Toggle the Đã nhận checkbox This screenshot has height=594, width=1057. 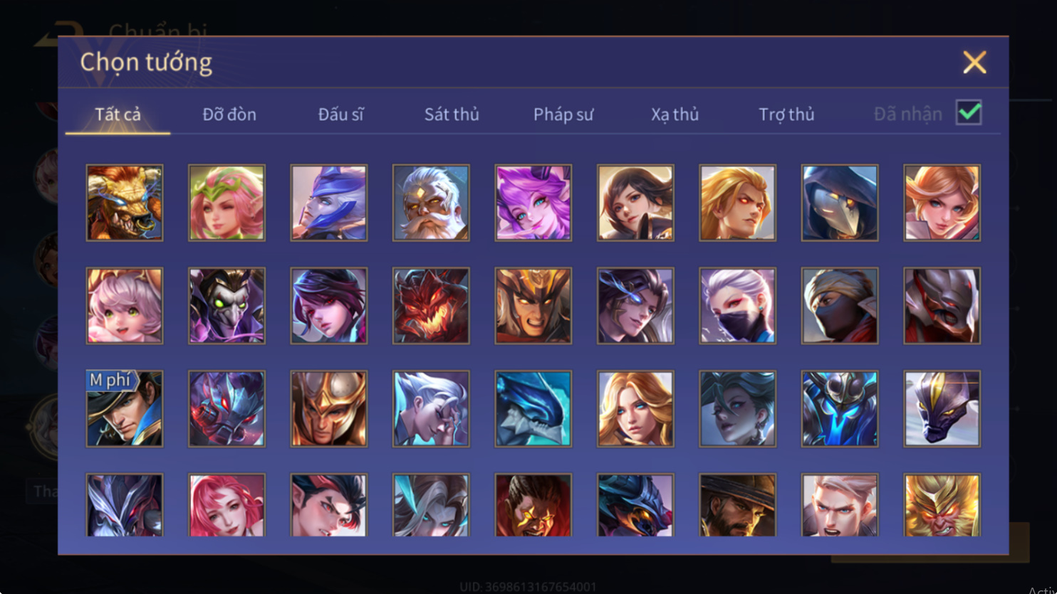(x=969, y=112)
